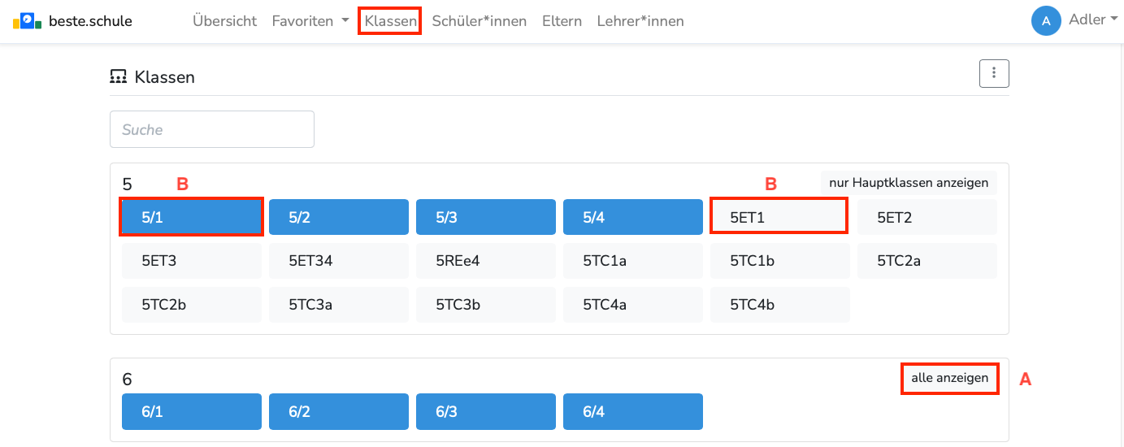Toggle 'alle anzeigen' for grade 6

949,378
